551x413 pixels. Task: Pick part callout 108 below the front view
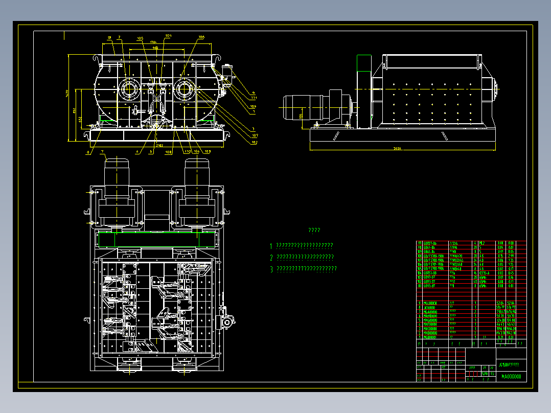[168, 152]
